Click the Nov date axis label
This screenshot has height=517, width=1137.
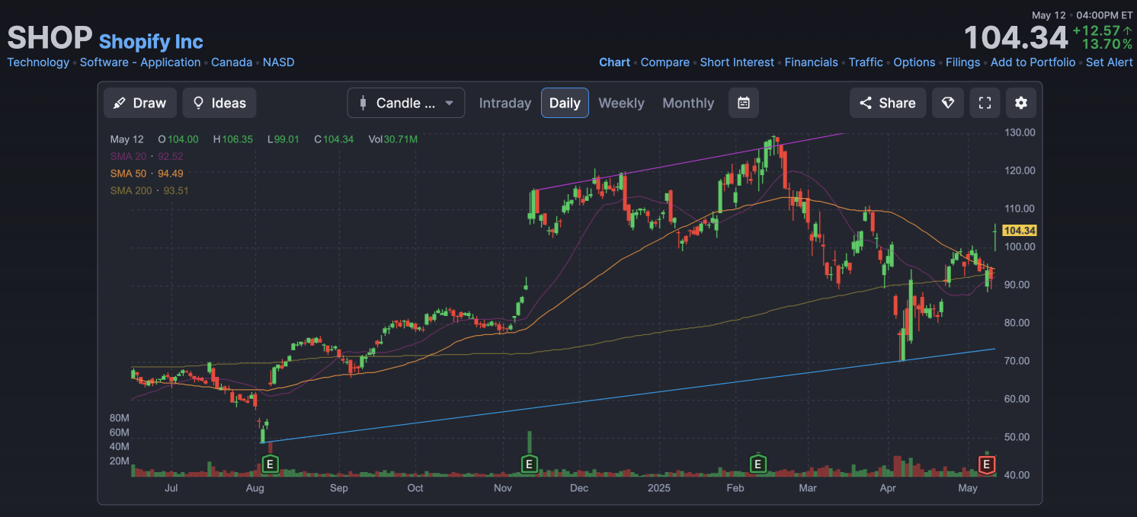(502, 488)
